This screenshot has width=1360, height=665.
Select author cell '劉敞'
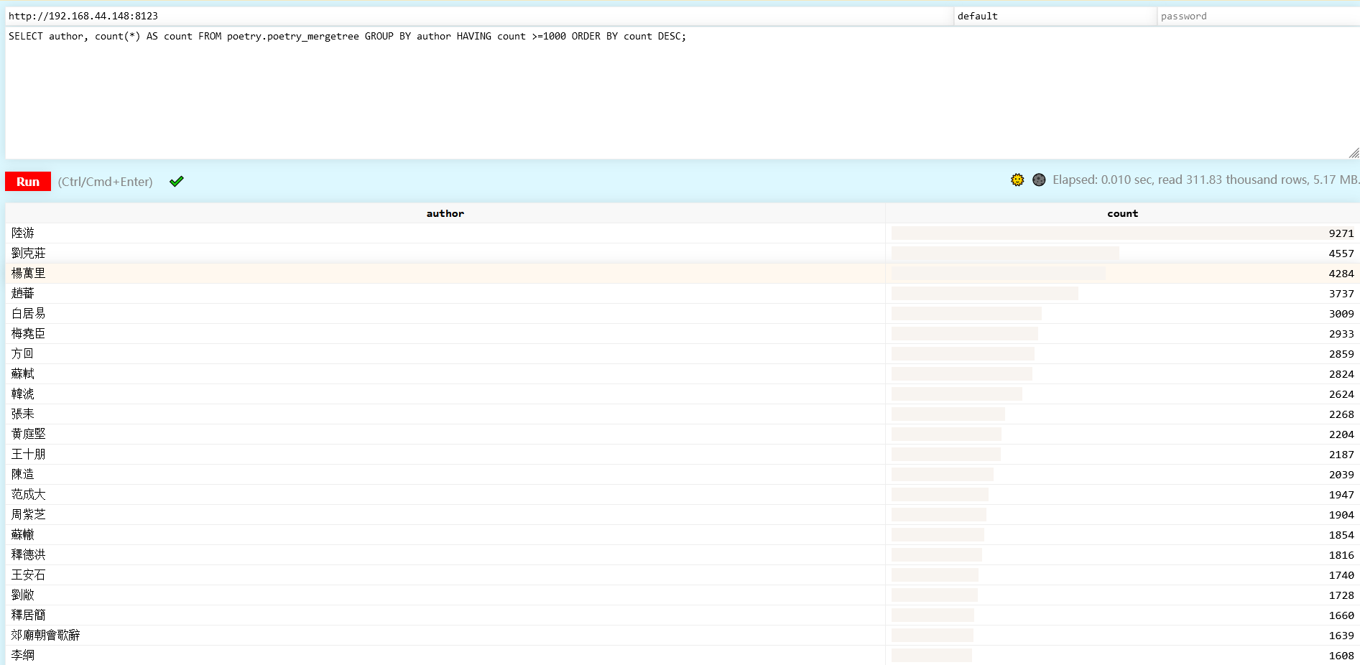tap(445, 595)
